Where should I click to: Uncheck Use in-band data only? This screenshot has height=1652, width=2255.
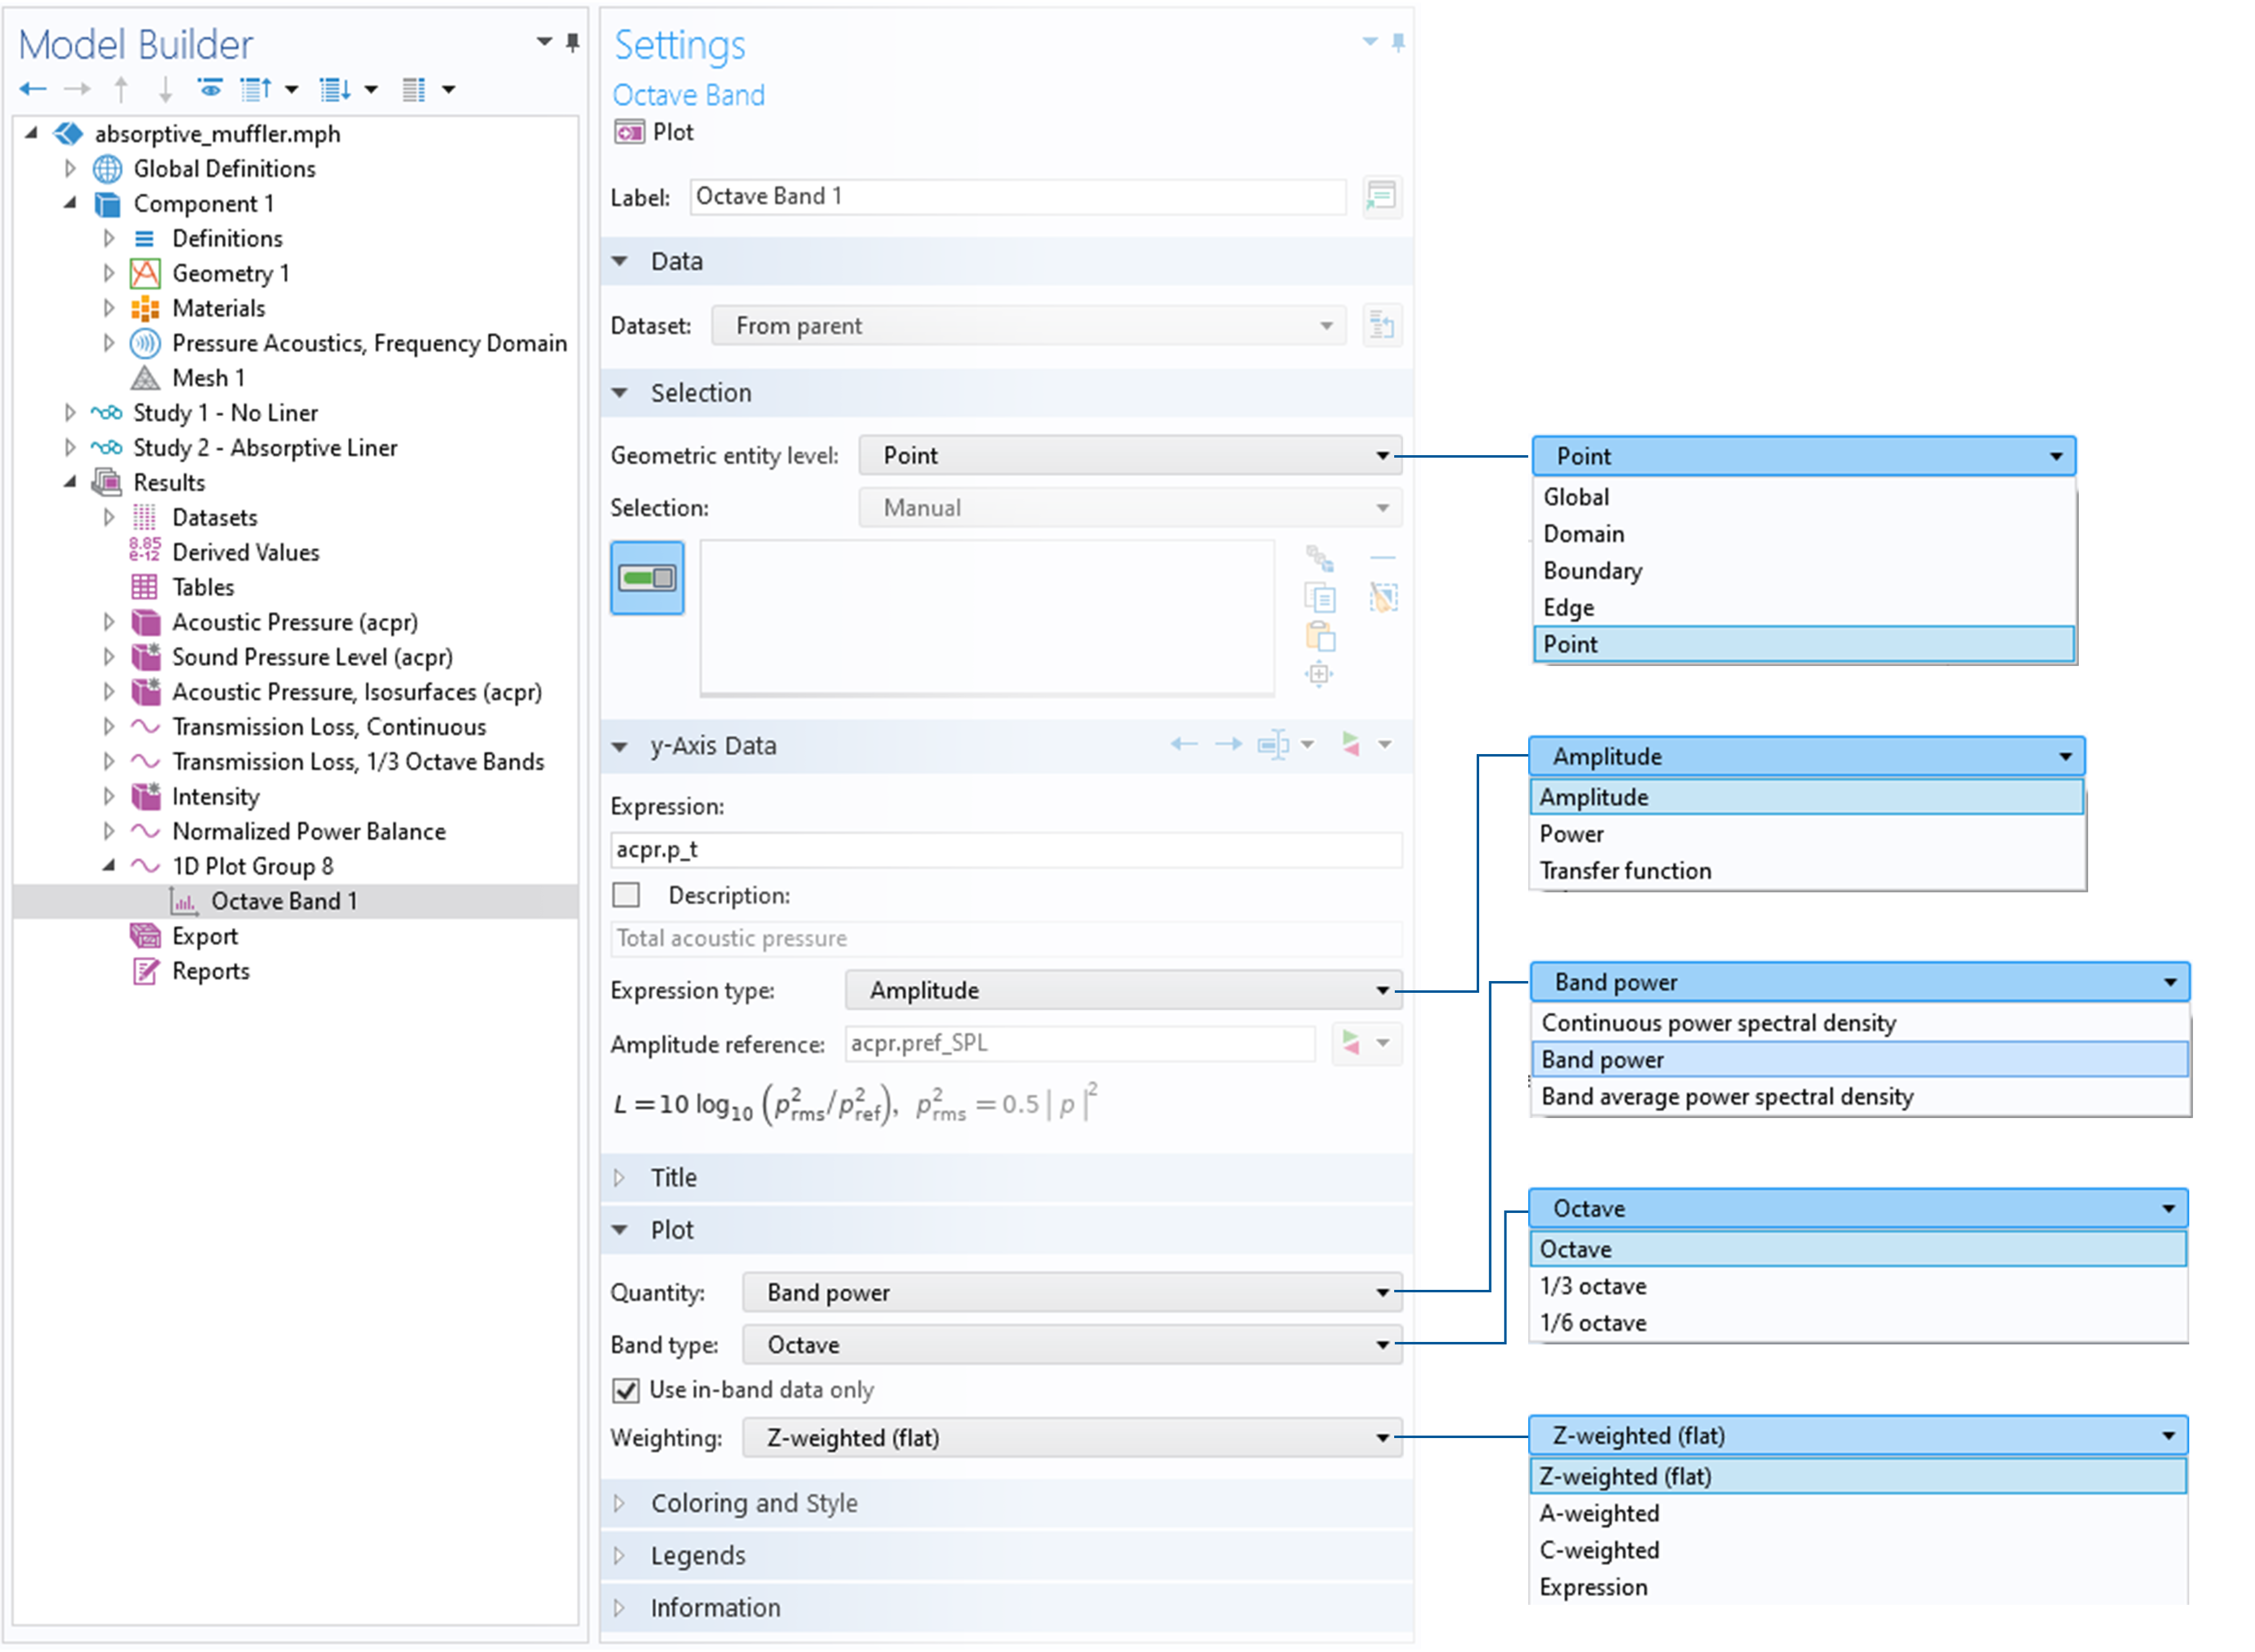[626, 1390]
